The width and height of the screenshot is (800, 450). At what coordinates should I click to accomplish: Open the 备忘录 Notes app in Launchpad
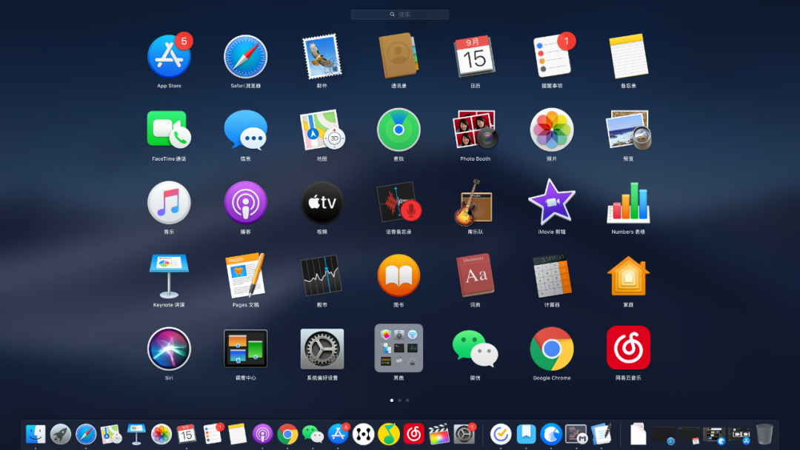click(x=628, y=56)
